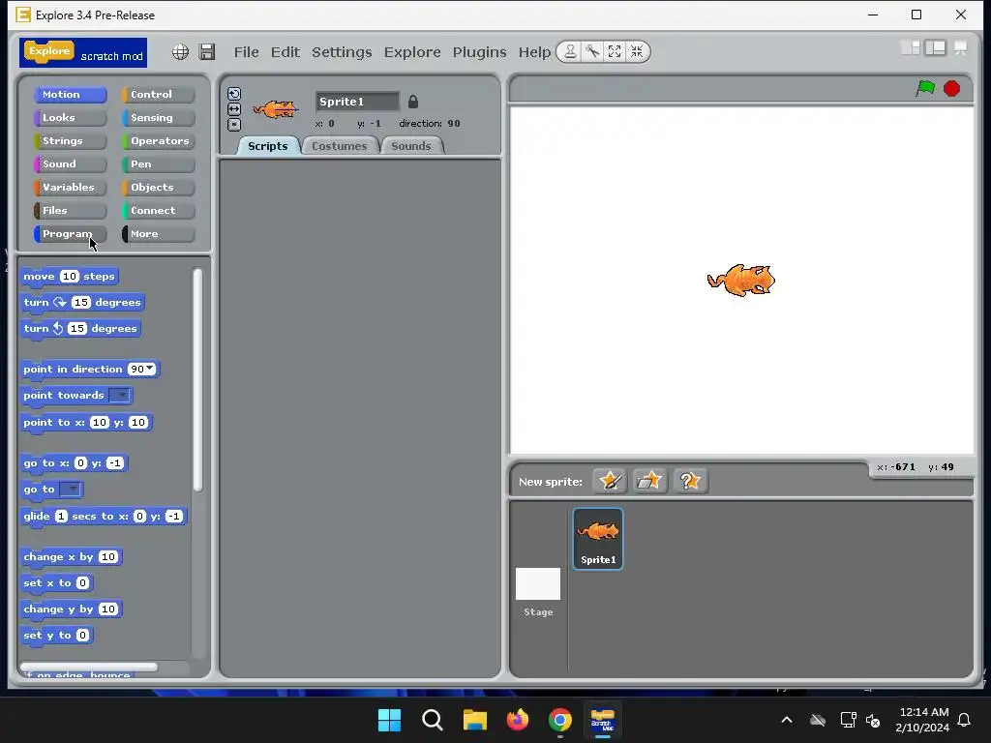Click the blocks palette horizontal scrollbar
Image resolution: width=991 pixels, height=743 pixels.
88,667
